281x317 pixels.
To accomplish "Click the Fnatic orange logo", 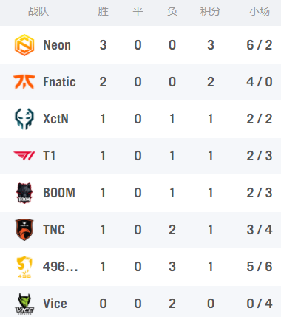I will [24, 82].
